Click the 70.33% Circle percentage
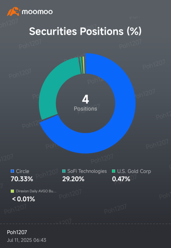Screen dimensions: 171x248 [22, 179]
